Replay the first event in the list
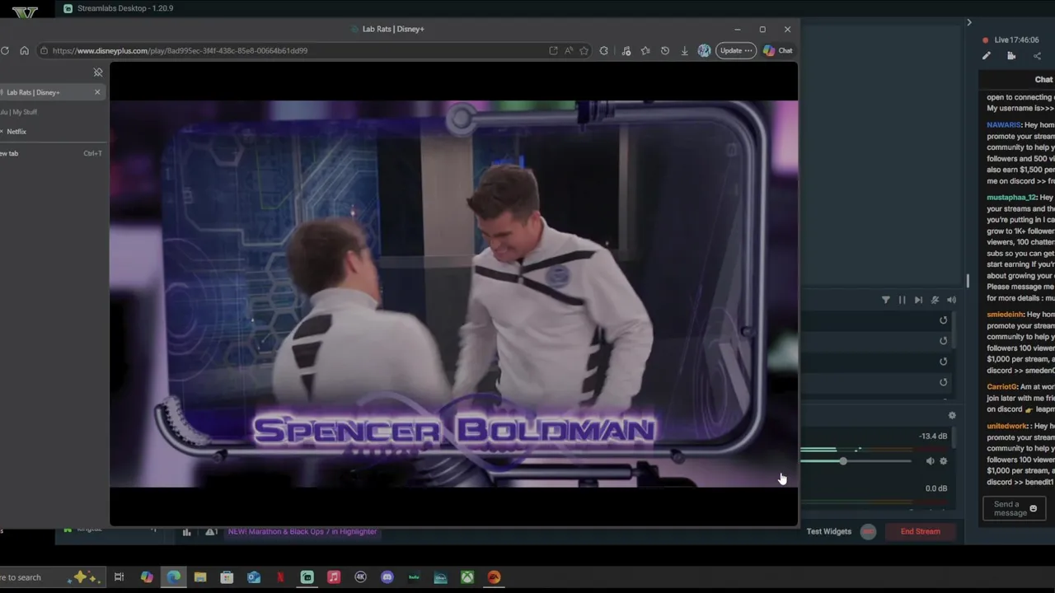This screenshot has height=593, width=1055. (x=944, y=320)
